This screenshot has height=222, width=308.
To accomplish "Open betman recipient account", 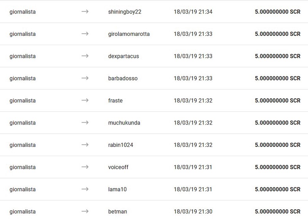I will pyautogui.click(x=117, y=212).
